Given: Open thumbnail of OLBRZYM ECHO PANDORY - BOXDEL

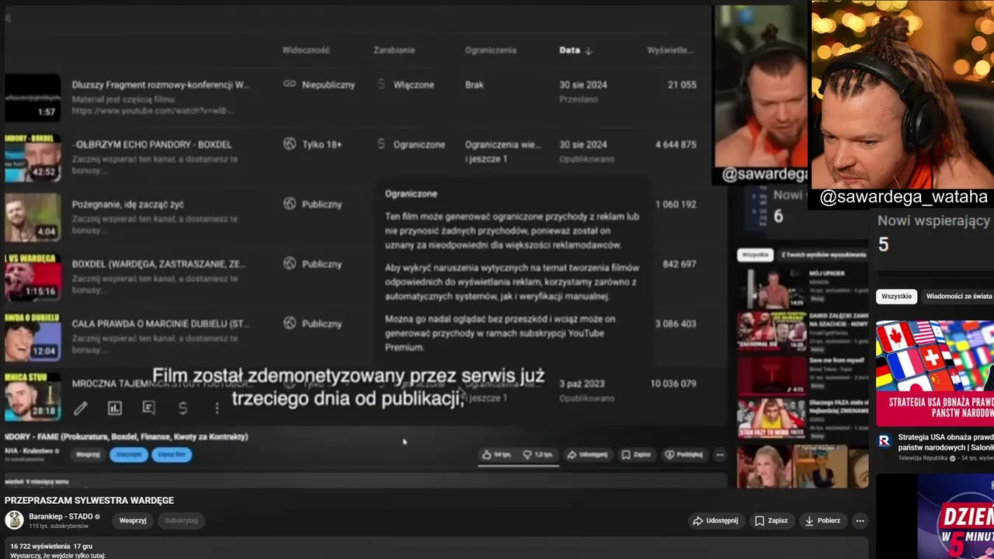Looking at the screenshot, I should point(33,158).
